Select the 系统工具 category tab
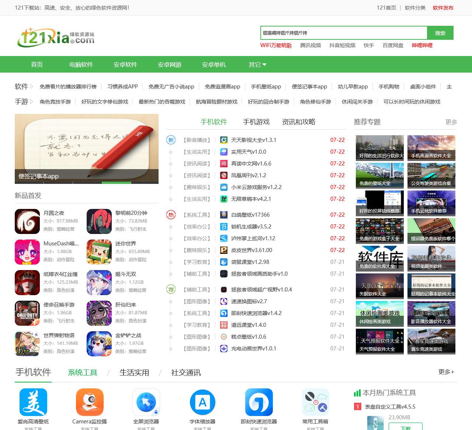472x430 pixels. click(x=83, y=373)
